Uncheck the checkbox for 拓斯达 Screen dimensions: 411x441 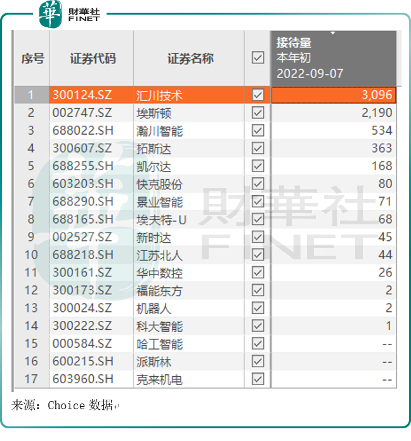coord(258,148)
